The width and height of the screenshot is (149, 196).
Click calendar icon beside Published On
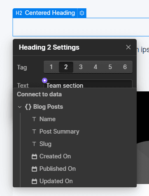tap(34, 169)
